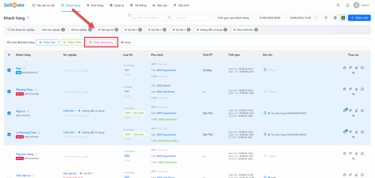Filter by Chưa tác nghiệp stage

click(x=53, y=30)
